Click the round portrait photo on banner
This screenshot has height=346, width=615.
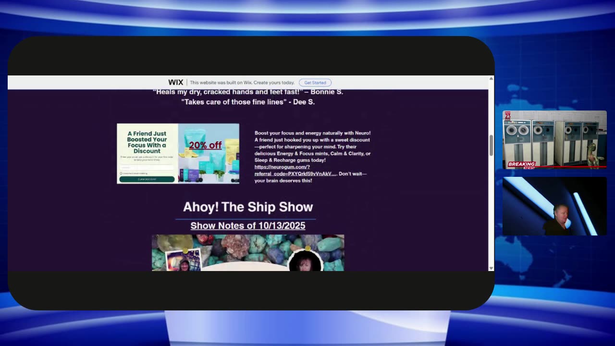click(x=305, y=260)
